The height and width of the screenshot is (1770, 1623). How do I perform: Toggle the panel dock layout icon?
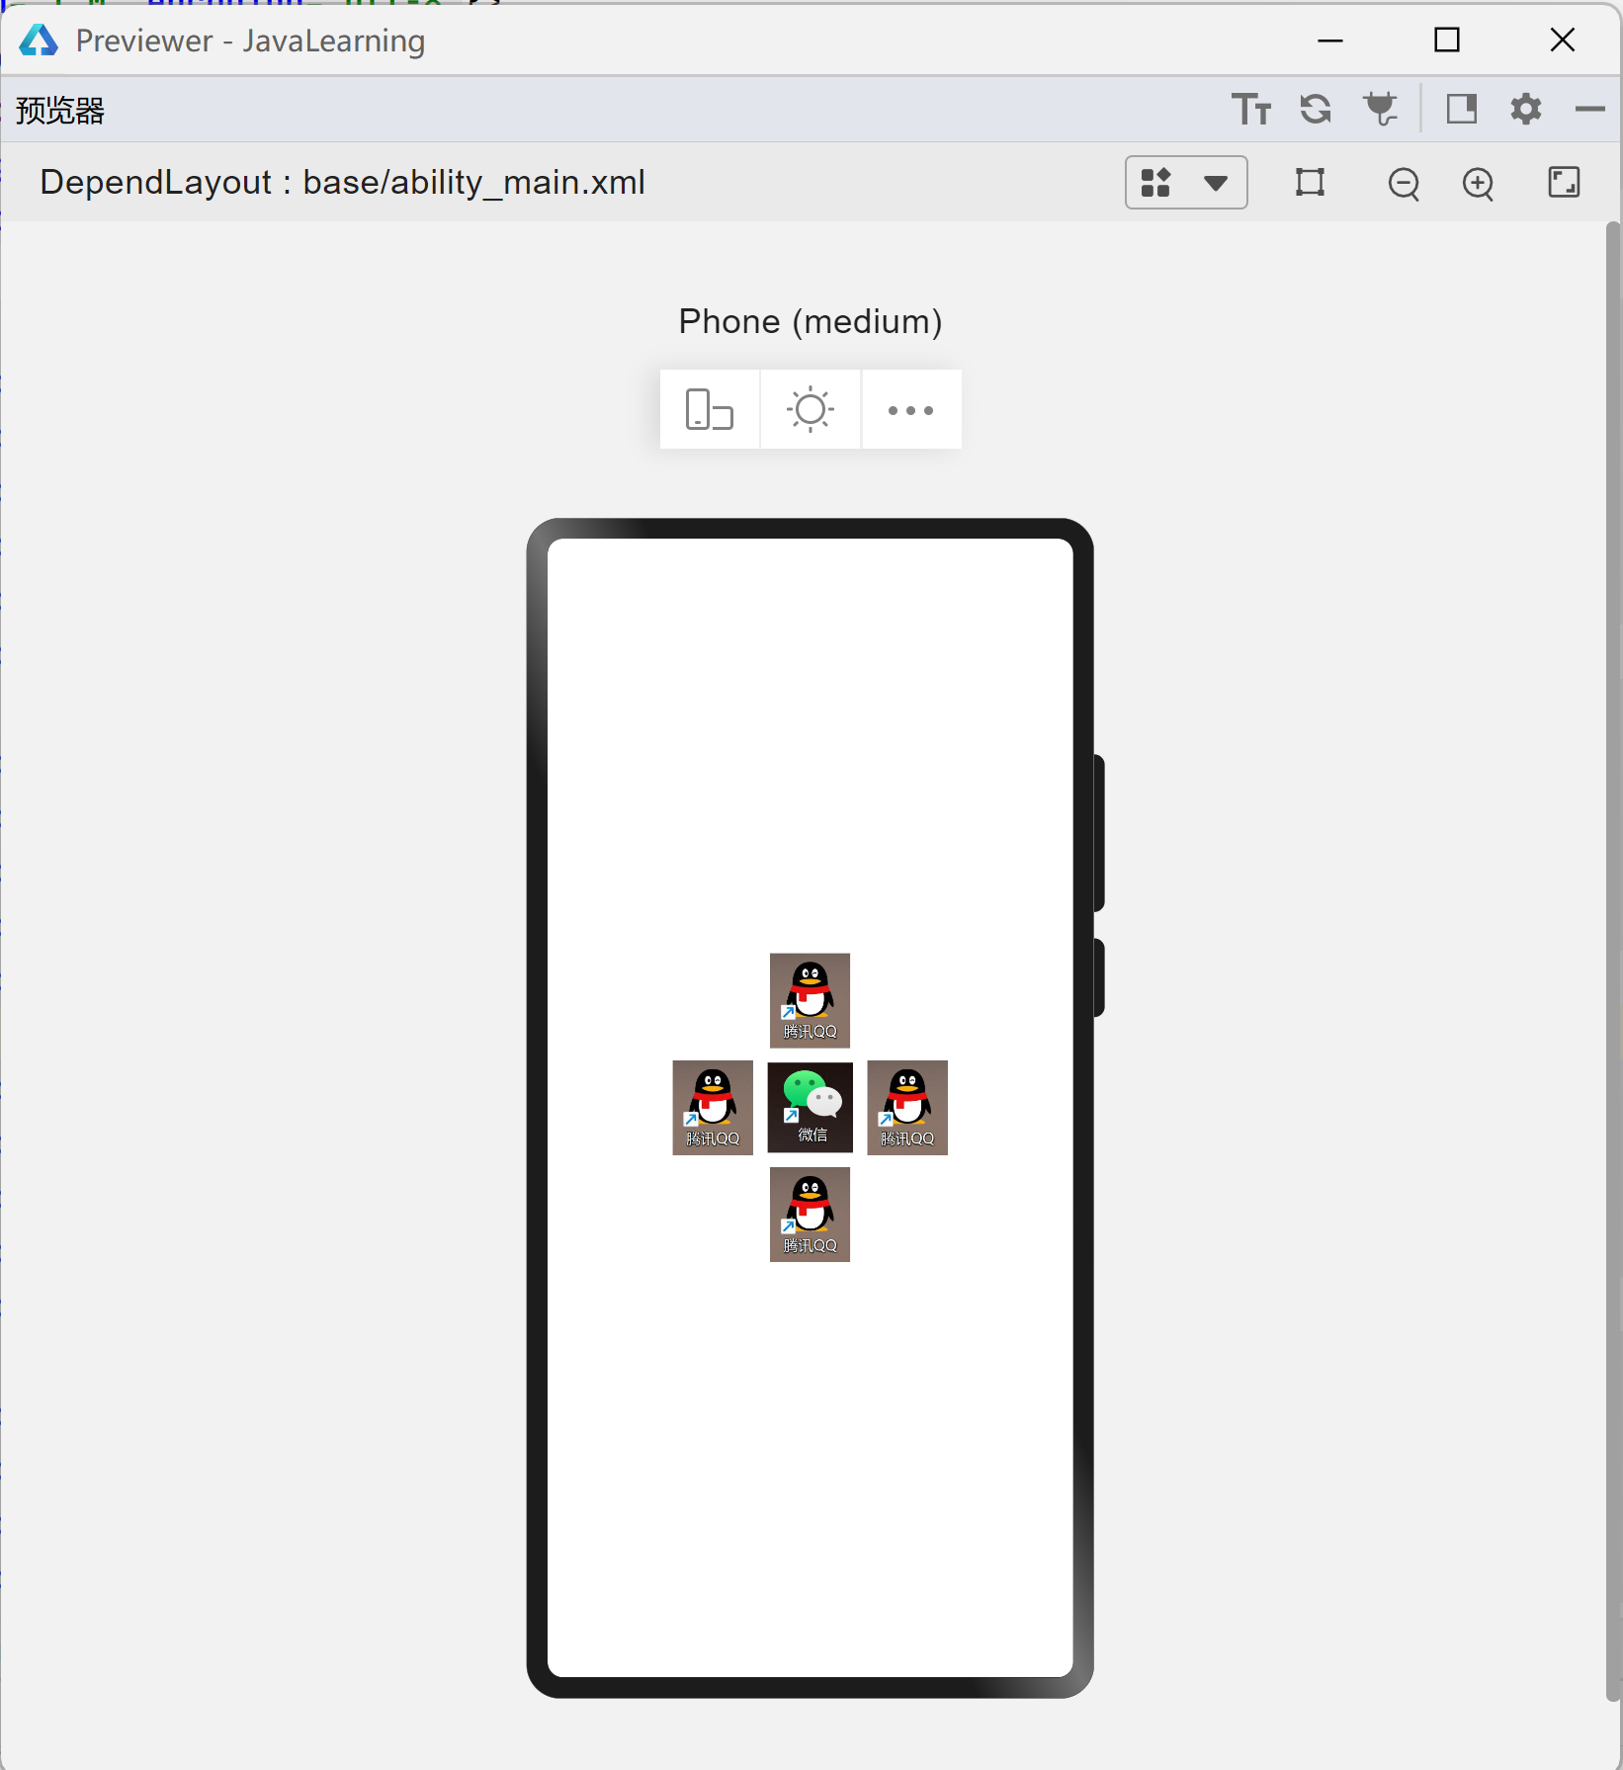coord(1462,109)
